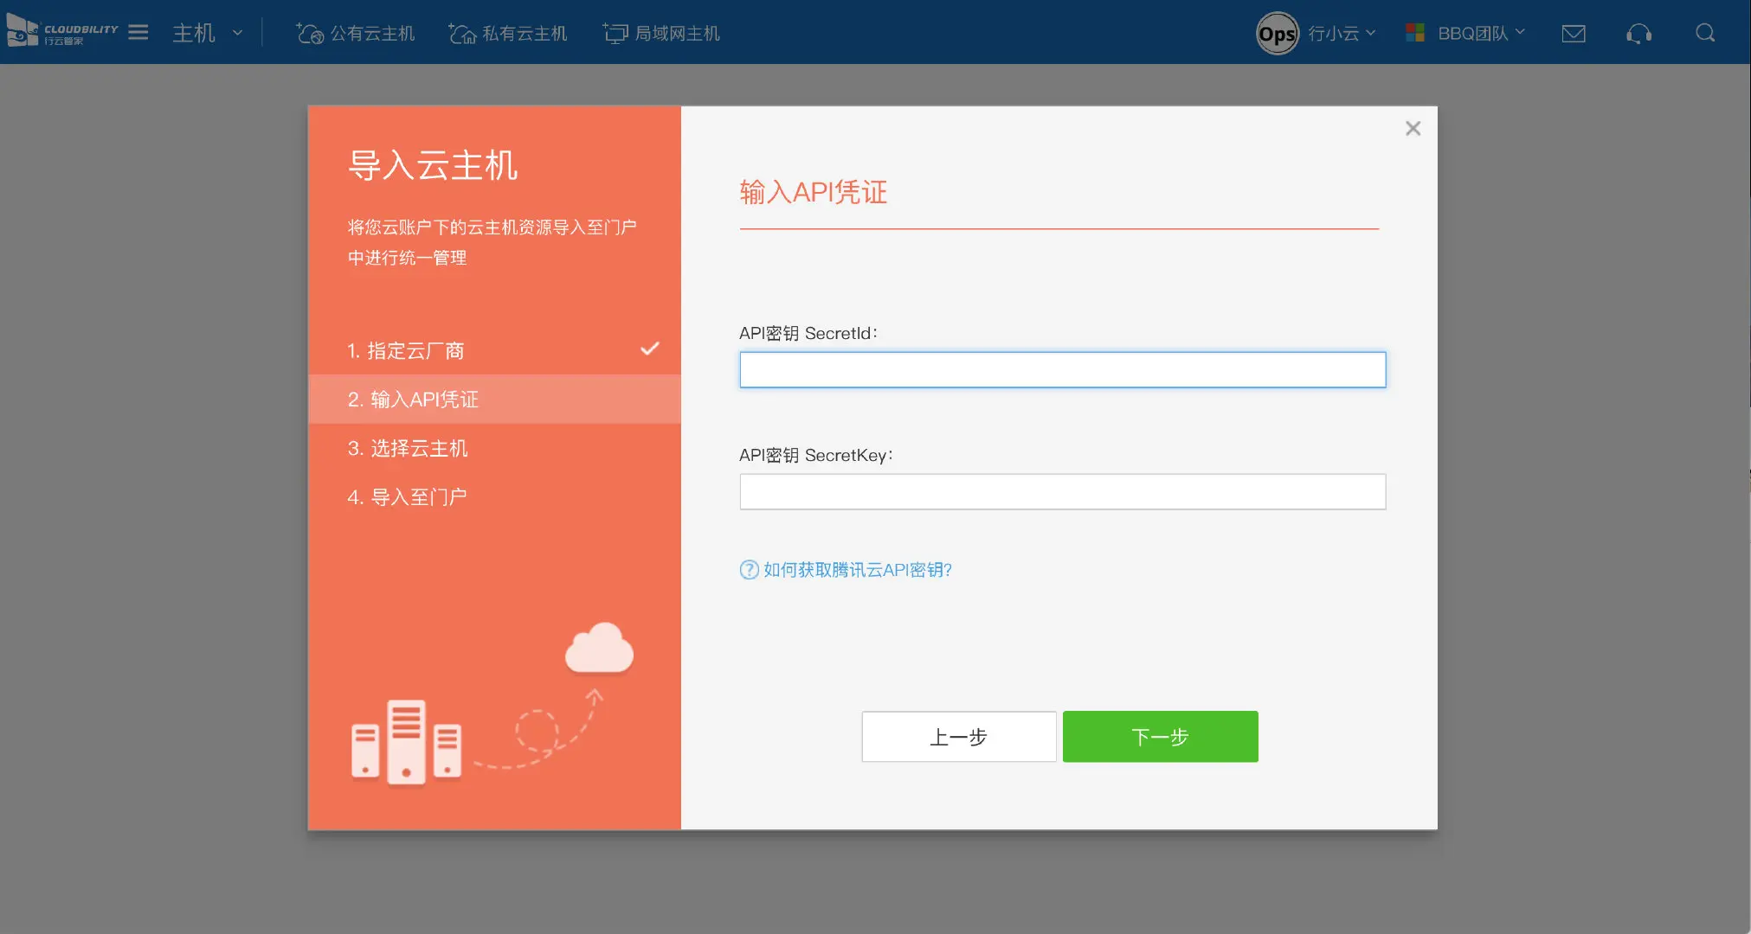Close the 导入云主机 dialog
This screenshot has width=1751, height=934.
click(x=1413, y=129)
